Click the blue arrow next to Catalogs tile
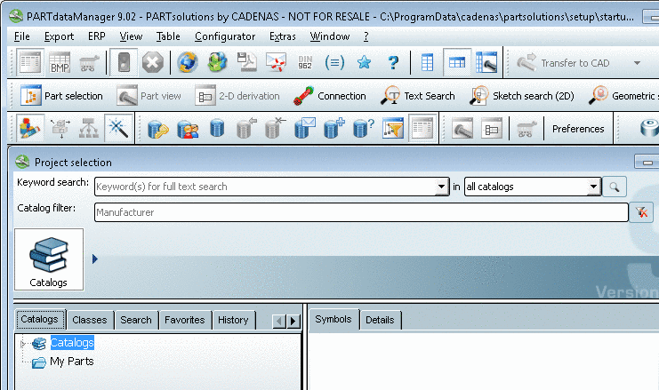659x390 pixels. click(x=95, y=259)
